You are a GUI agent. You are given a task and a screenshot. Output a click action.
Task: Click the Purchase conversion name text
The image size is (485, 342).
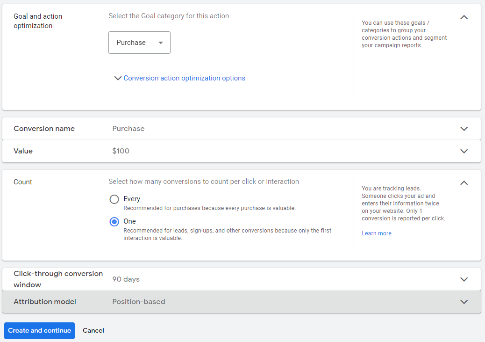pos(128,128)
